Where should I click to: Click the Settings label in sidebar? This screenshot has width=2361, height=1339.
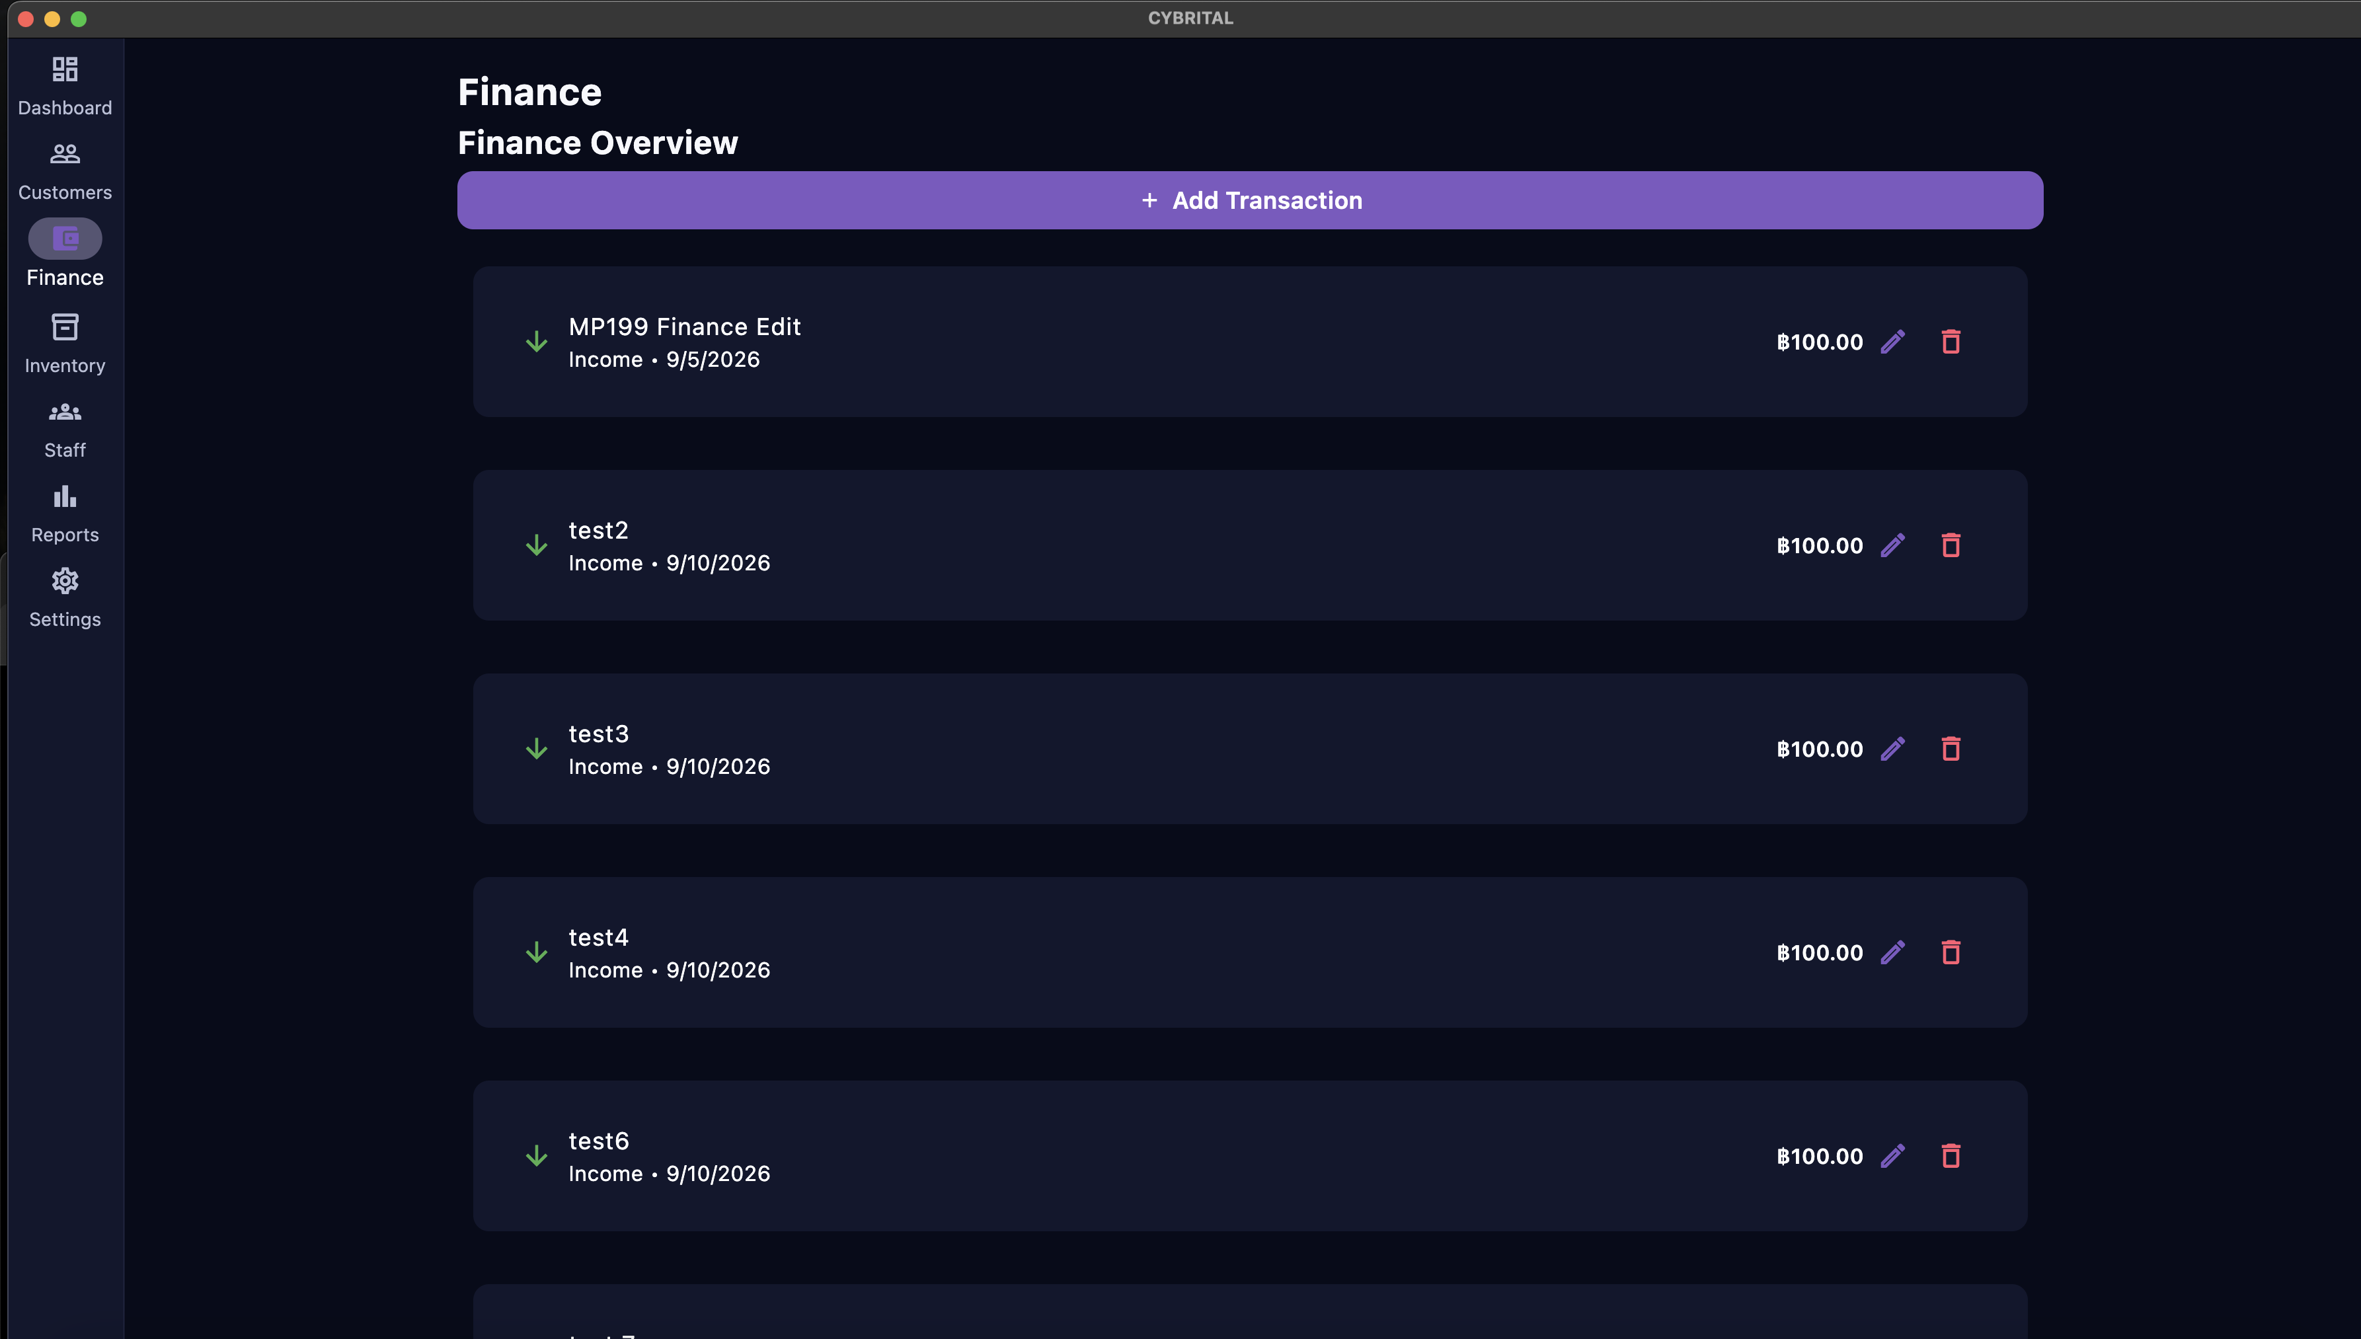tap(64, 620)
